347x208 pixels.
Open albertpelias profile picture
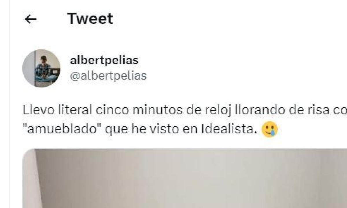pos(41,68)
